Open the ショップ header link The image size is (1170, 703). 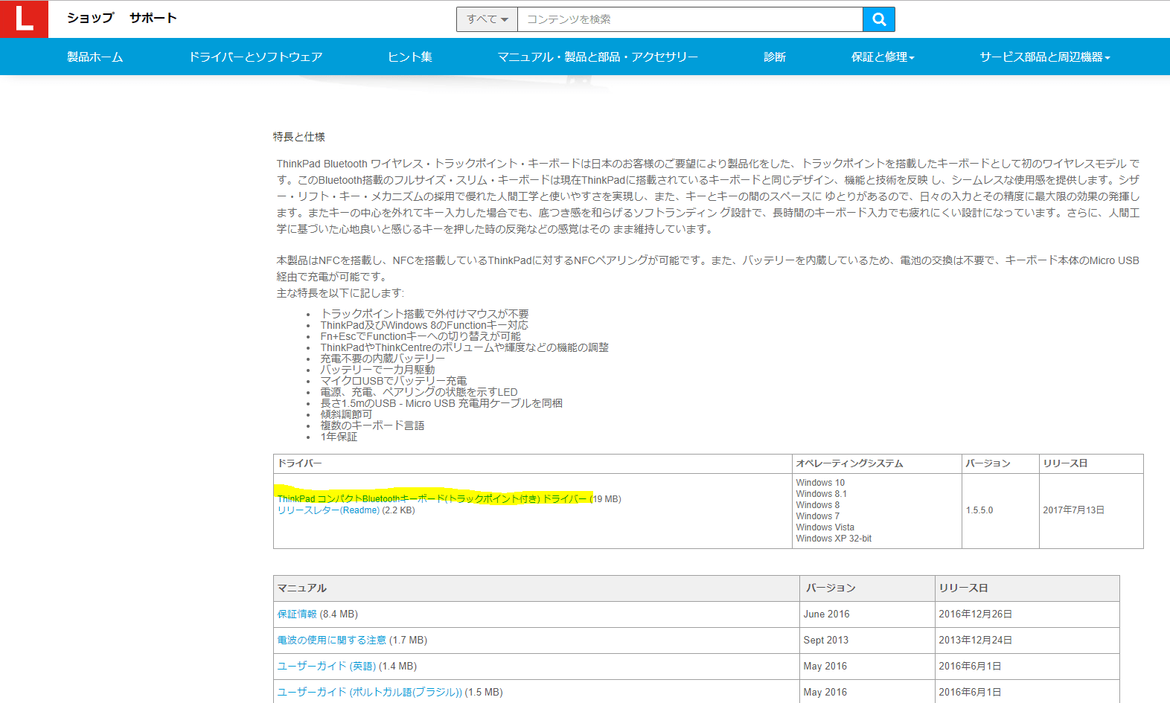click(91, 18)
